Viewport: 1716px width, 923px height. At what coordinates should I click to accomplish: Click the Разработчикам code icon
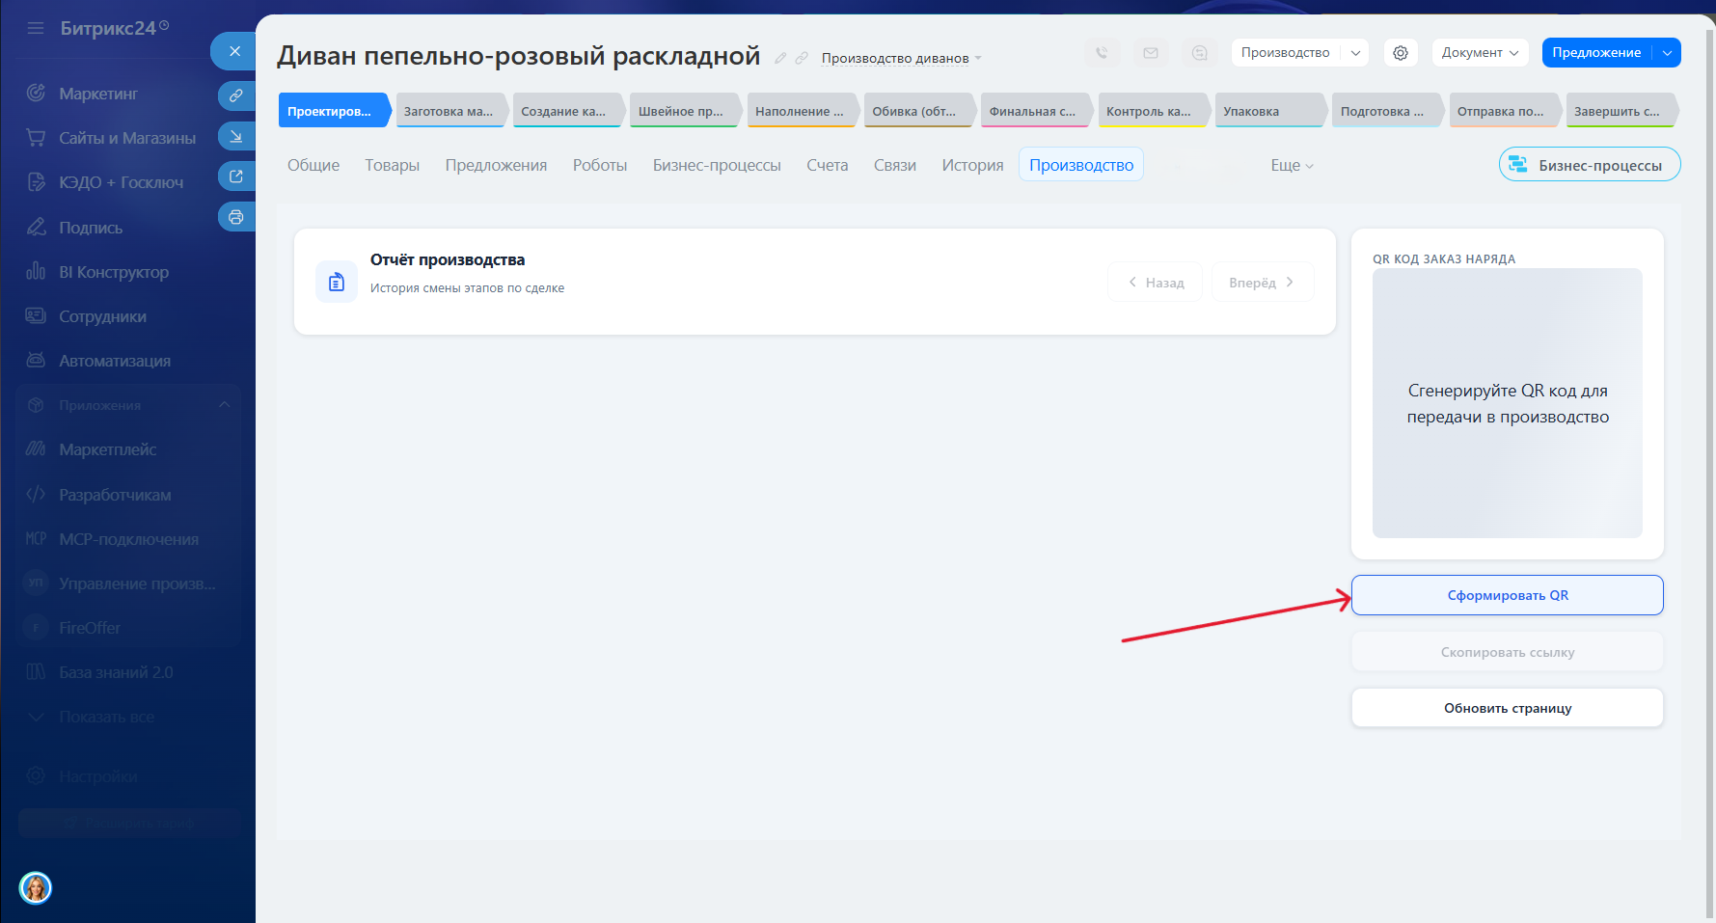[36, 495]
